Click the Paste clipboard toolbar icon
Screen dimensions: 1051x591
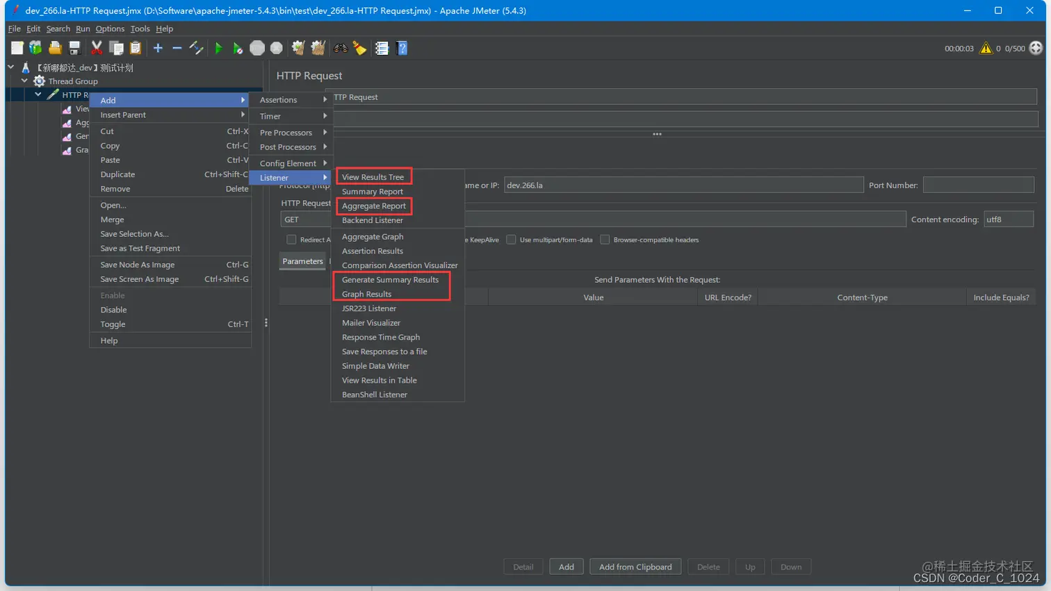click(x=136, y=48)
